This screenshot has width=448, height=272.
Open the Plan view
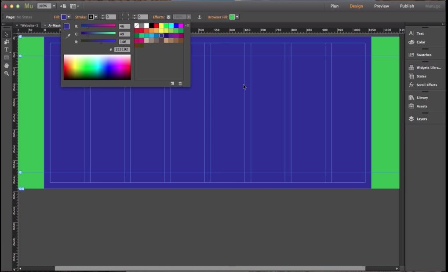coord(335,6)
